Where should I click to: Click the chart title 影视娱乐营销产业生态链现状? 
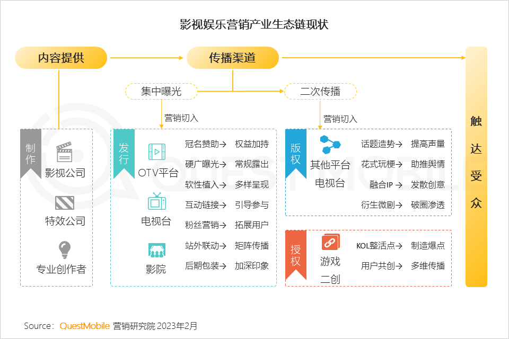(254, 24)
